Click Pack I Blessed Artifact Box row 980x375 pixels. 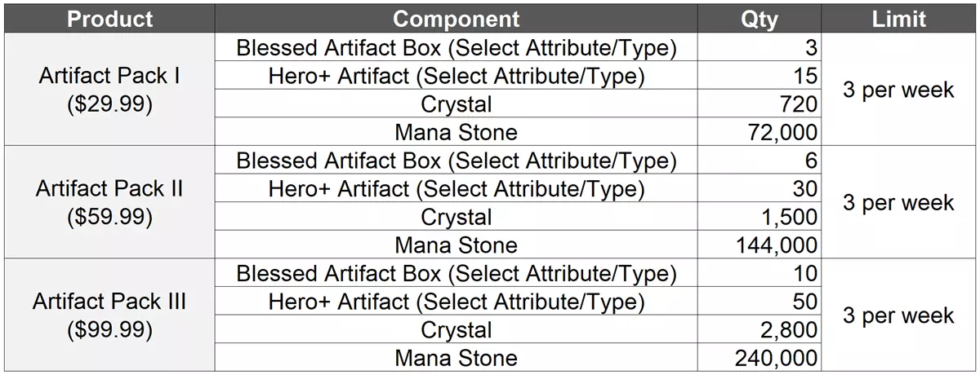coord(456,48)
